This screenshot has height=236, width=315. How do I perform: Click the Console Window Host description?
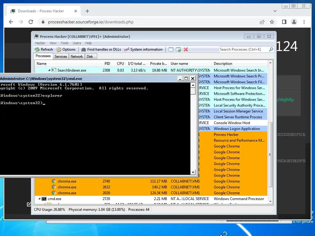232,123
